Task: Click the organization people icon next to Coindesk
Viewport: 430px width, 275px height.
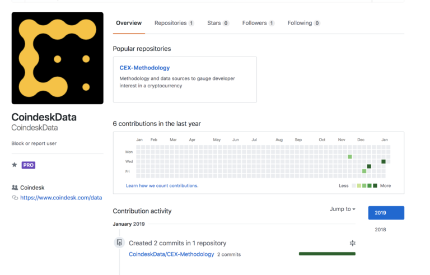Action: pyautogui.click(x=15, y=188)
